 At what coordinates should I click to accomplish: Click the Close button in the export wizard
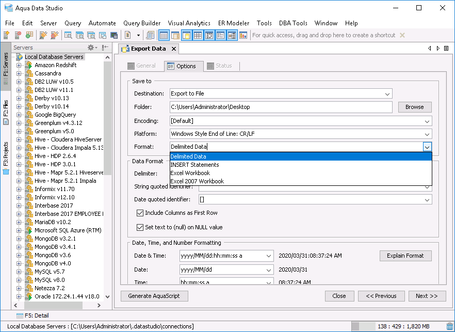[339, 296]
